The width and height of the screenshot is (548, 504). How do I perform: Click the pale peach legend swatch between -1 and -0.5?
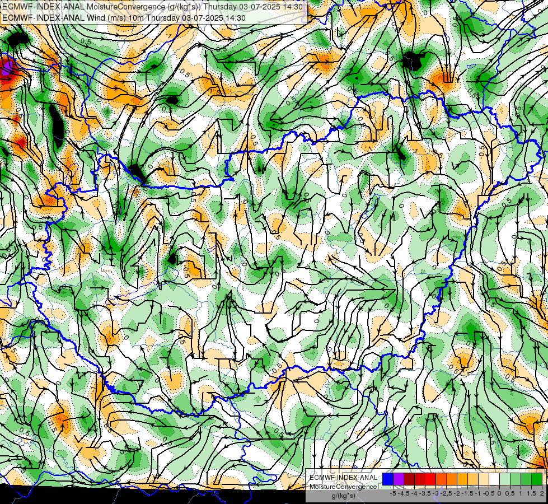click(484, 479)
